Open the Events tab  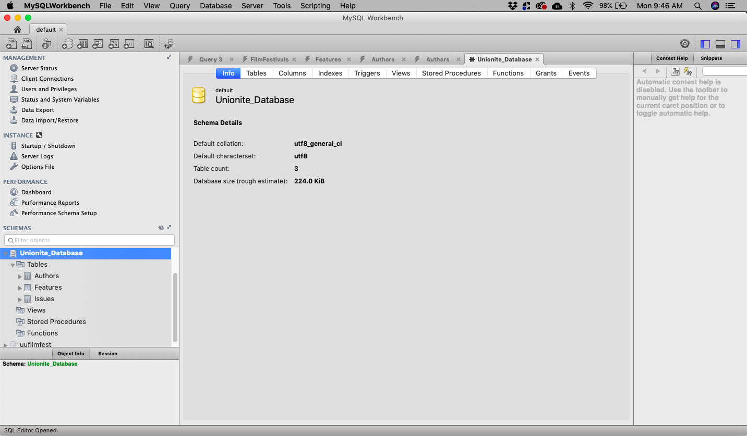click(x=579, y=73)
